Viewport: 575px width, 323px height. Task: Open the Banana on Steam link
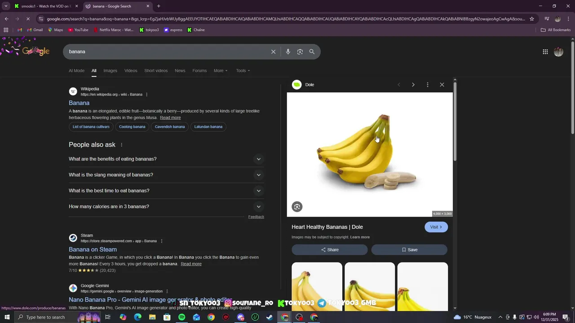tap(93, 249)
